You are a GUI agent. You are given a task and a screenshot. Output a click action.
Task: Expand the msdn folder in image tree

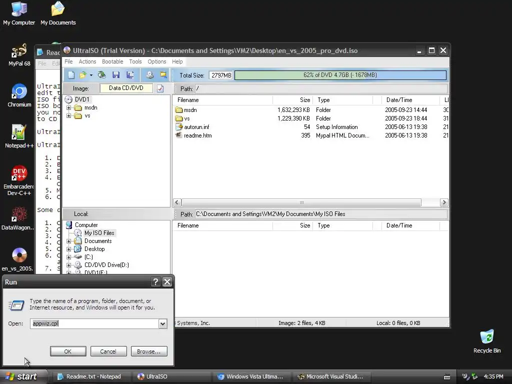(x=68, y=108)
